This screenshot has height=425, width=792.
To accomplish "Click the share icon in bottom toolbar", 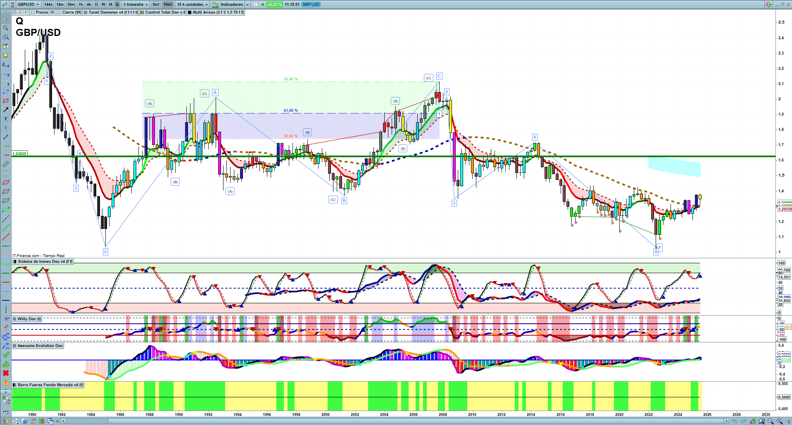I will pyautogui.click(x=16, y=421).
